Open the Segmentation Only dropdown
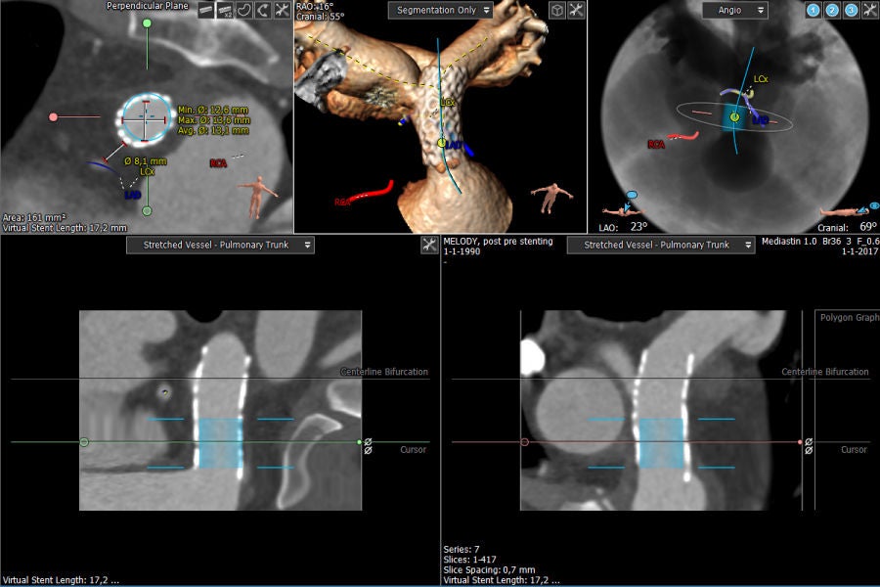This screenshot has width=880, height=587. (x=441, y=10)
